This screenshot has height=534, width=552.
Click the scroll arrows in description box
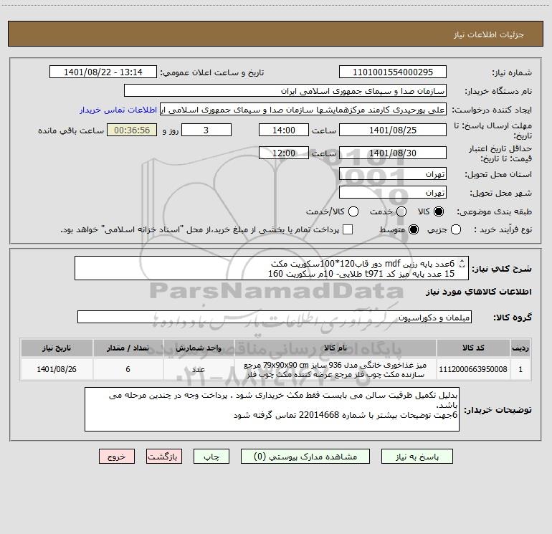[x=462, y=264]
